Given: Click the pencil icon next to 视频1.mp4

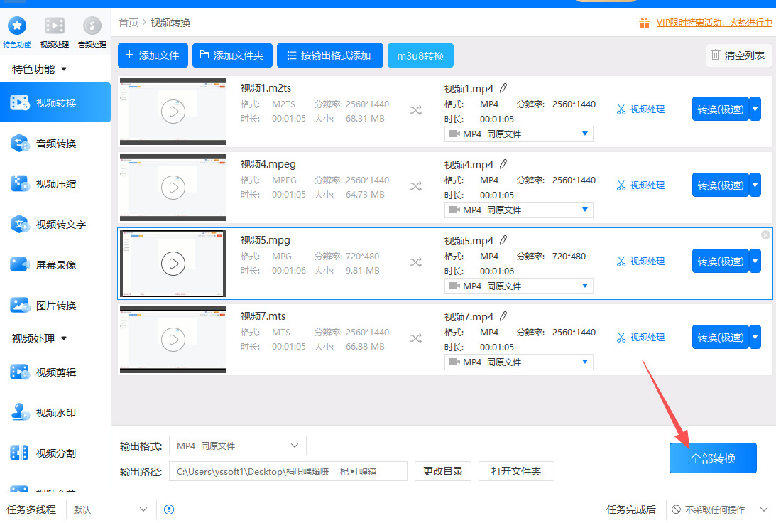Looking at the screenshot, I should [x=503, y=88].
